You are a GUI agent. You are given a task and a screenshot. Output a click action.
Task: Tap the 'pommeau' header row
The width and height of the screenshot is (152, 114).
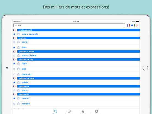coord(78,86)
